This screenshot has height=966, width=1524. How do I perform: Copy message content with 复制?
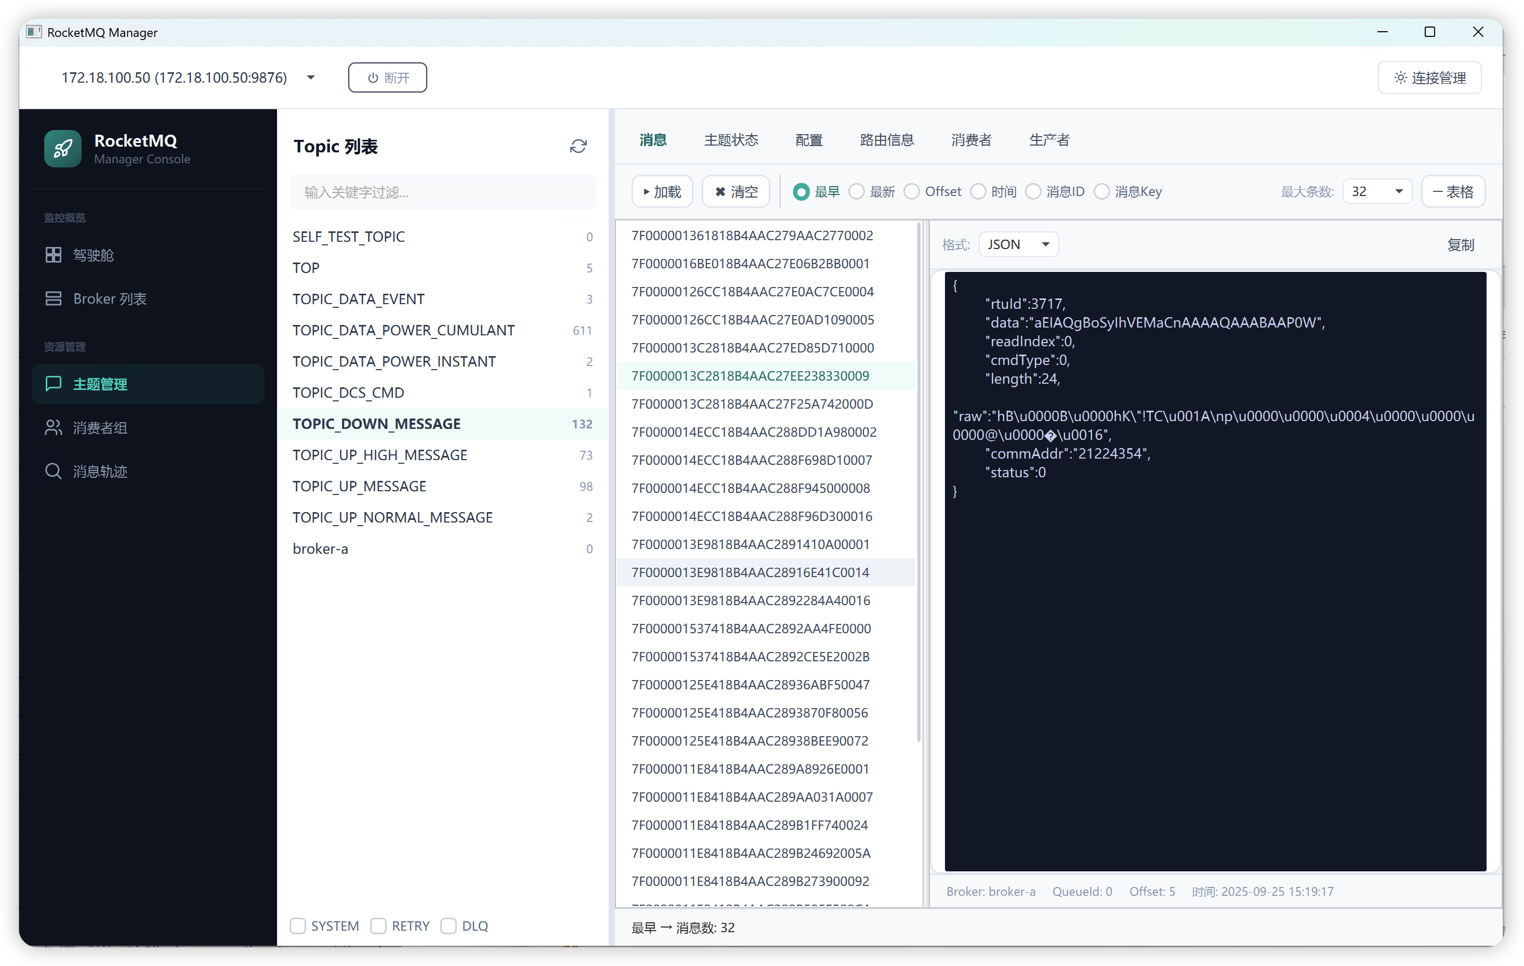[1461, 245]
